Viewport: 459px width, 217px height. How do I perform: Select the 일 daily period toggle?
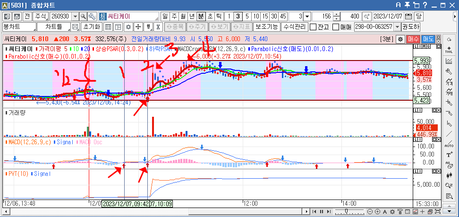pyautogui.click(x=165, y=16)
